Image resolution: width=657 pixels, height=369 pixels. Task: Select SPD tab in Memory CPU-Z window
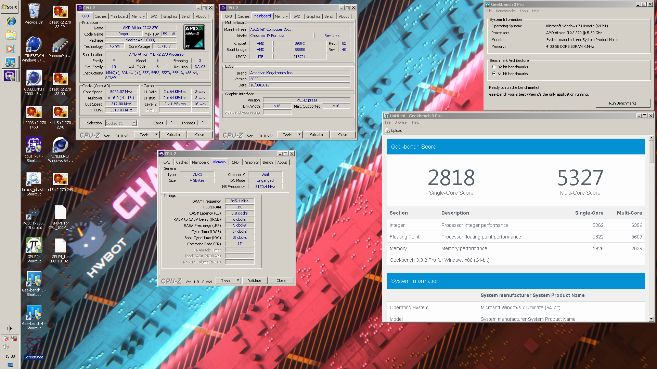pos(235,162)
